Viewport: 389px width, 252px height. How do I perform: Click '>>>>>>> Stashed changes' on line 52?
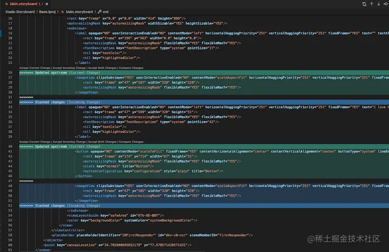click(42, 206)
